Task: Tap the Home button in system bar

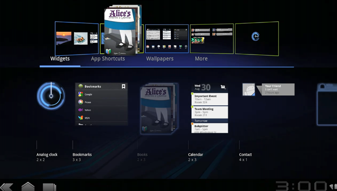Action: point(28,187)
